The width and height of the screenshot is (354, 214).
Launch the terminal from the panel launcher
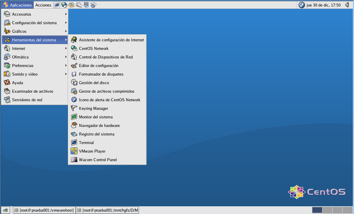57,5
